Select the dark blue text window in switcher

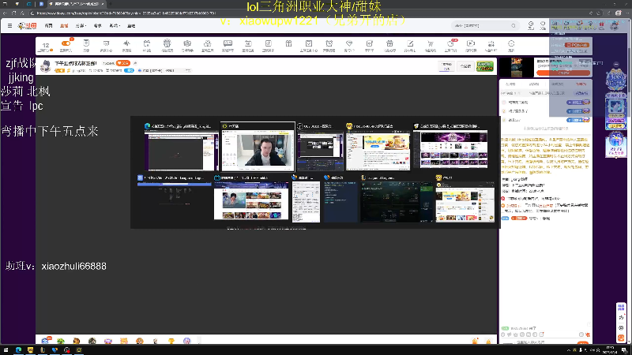tap(340, 199)
